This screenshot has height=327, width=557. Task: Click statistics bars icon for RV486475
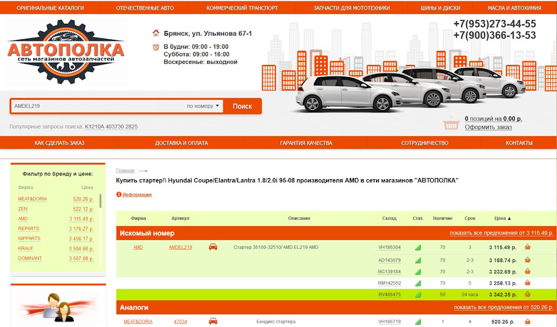point(418,295)
